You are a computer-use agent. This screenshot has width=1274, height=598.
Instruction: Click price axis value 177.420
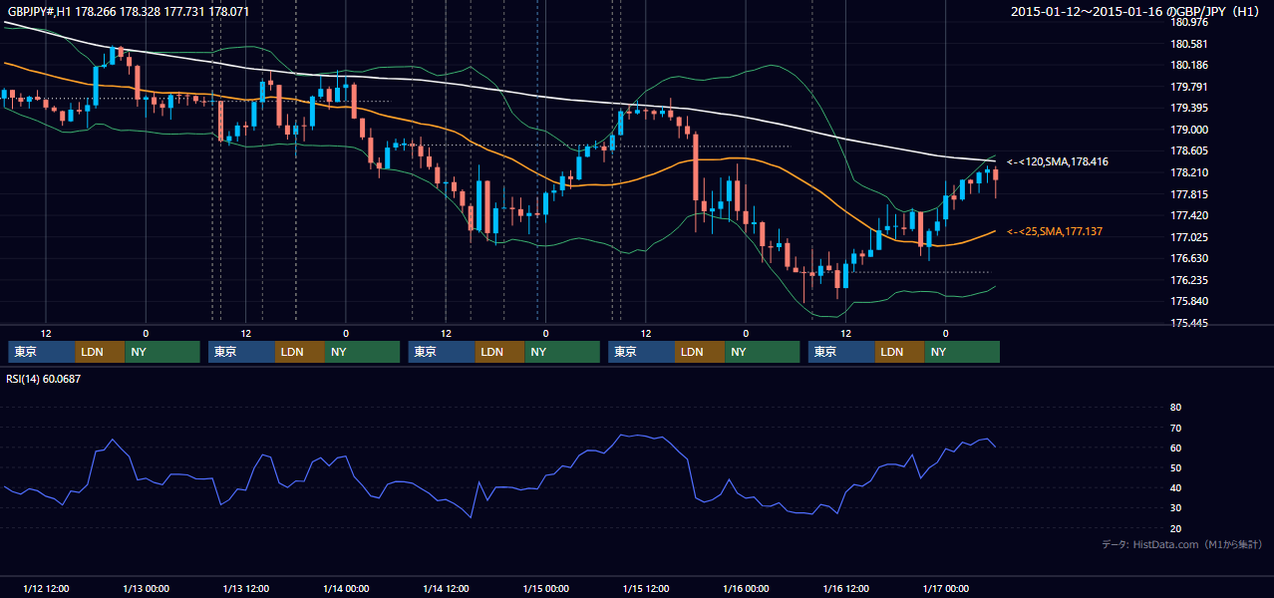[1189, 215]
